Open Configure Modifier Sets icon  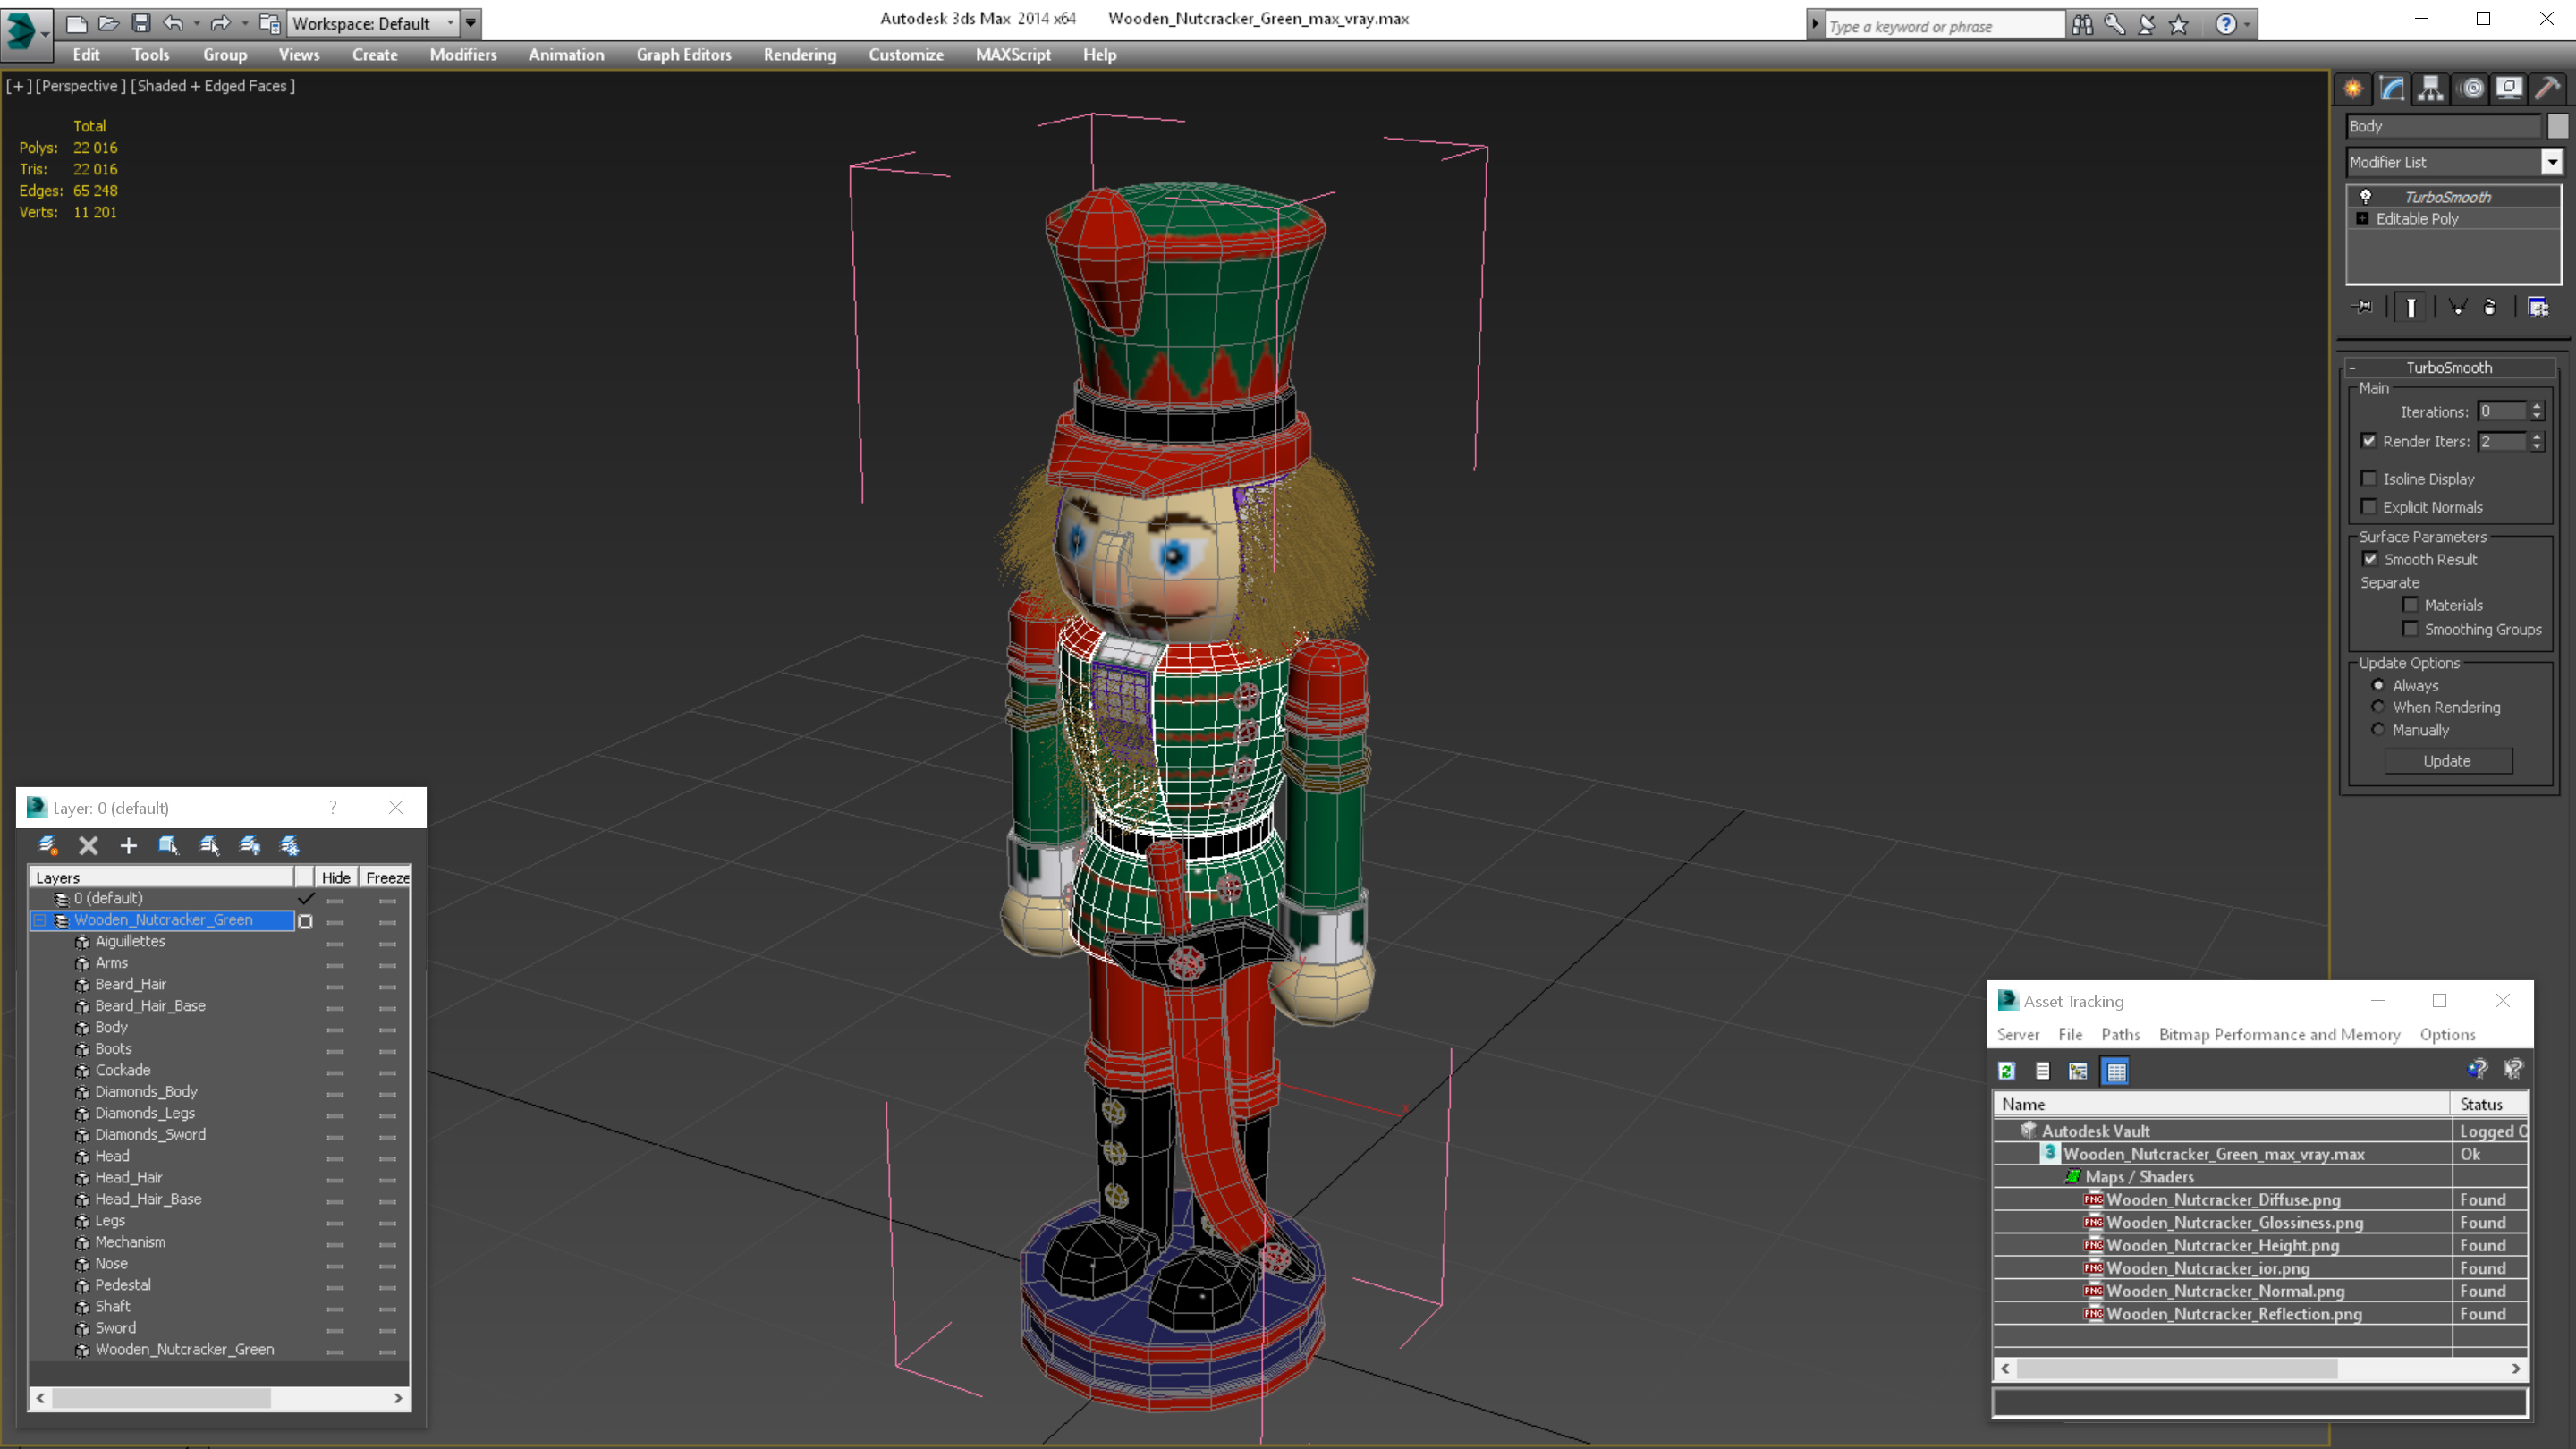coord(2538,307)
